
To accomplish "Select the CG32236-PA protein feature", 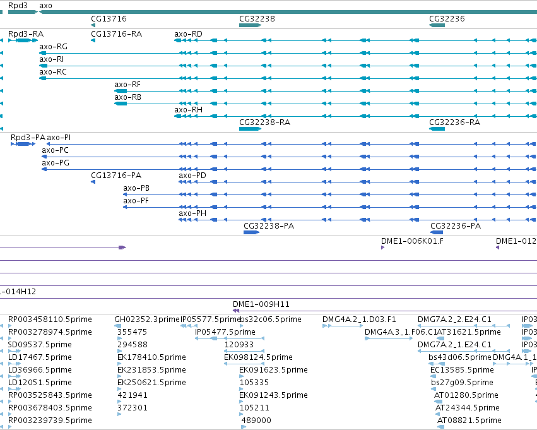I will tap(456, 226).
